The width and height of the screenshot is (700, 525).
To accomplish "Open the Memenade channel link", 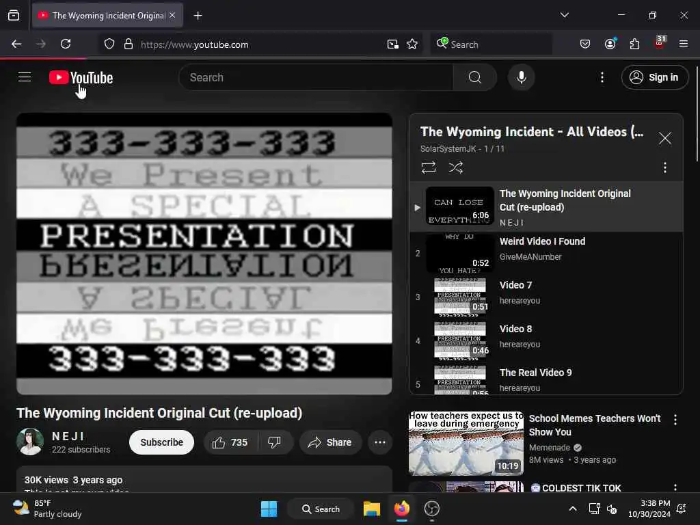I will [x=550, y=447].
